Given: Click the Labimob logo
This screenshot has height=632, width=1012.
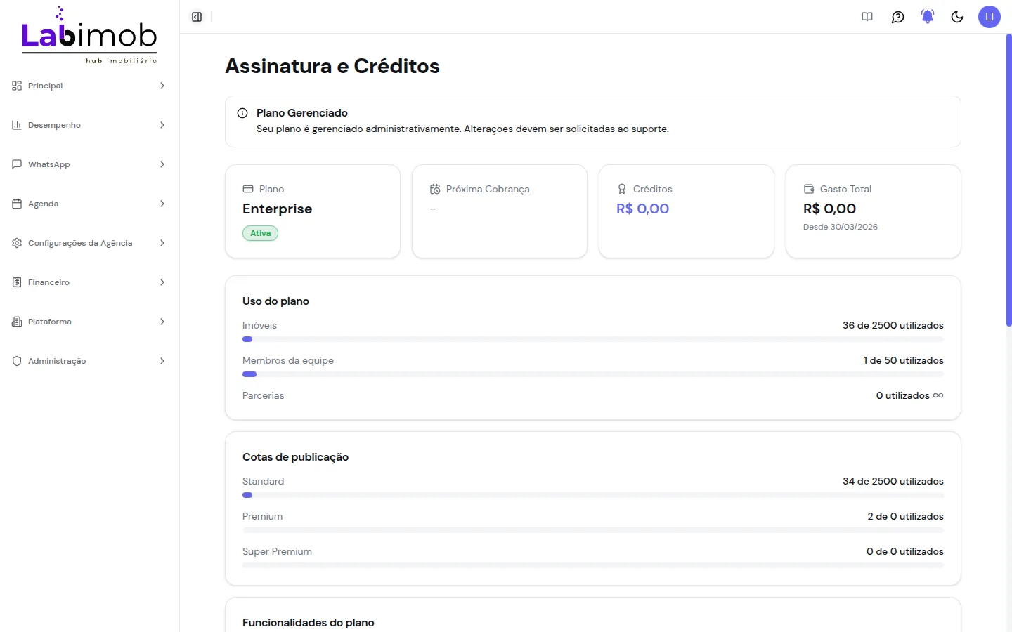Looking at the screenshot, I should [89, 35].
